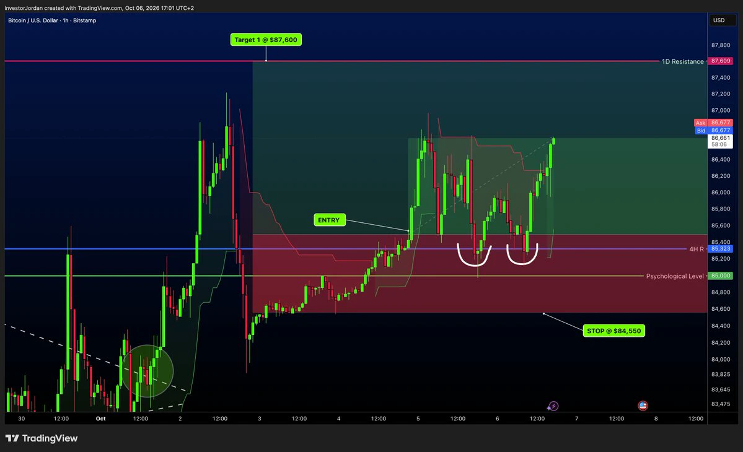
Task: Click the Bitcoin / U.S. Dollar symbol title
Action: (x=52, y=20)
